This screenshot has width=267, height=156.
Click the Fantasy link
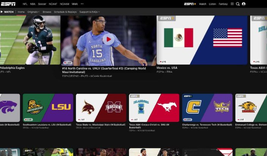pyautogui.click(x=223, y=4)
